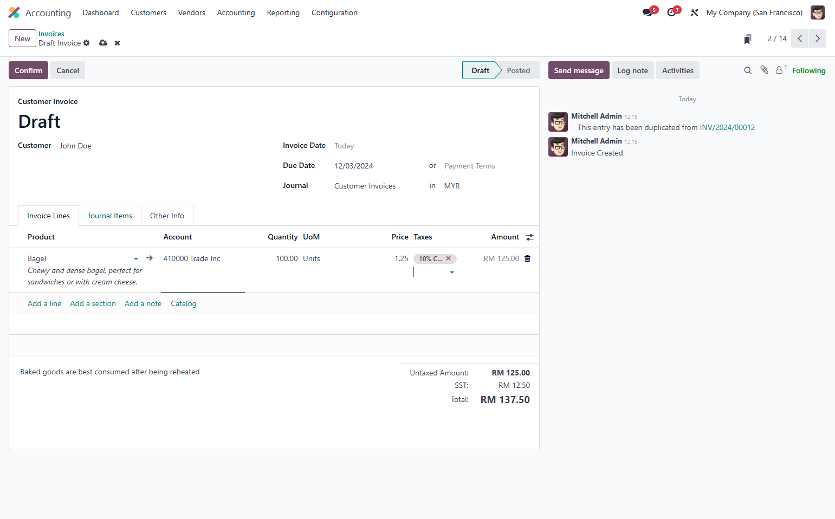Remove the 10% tax tag
Image resolution: width=835 pixels, height=519 pixels.
click(448, 258)
